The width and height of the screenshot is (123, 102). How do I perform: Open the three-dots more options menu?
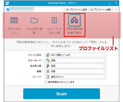click(x=116, y=10)
